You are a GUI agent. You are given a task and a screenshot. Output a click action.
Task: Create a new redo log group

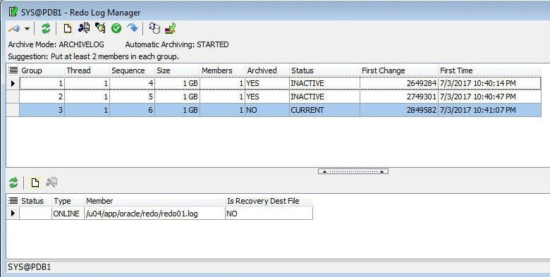68,28
